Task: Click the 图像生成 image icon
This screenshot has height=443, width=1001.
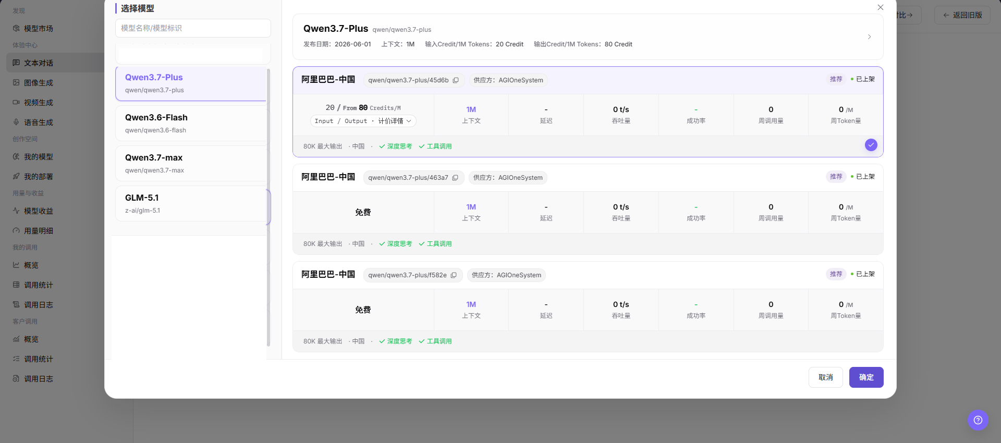Action: [x=16, y=83]
